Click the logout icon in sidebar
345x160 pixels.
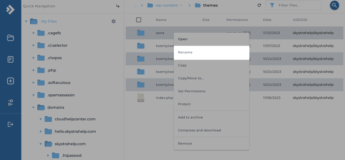[10, 124]
